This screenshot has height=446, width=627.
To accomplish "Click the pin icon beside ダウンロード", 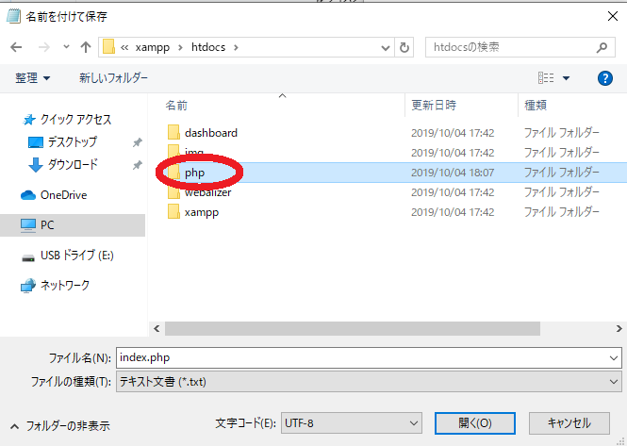I will point(137,165).
